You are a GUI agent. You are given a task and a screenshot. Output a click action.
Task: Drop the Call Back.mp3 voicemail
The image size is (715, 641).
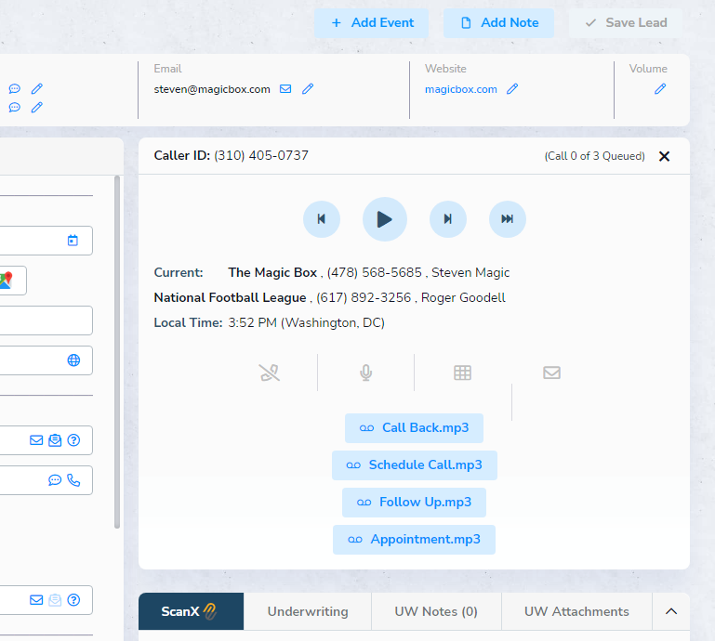pyautogui.click(x=414, y=428)
